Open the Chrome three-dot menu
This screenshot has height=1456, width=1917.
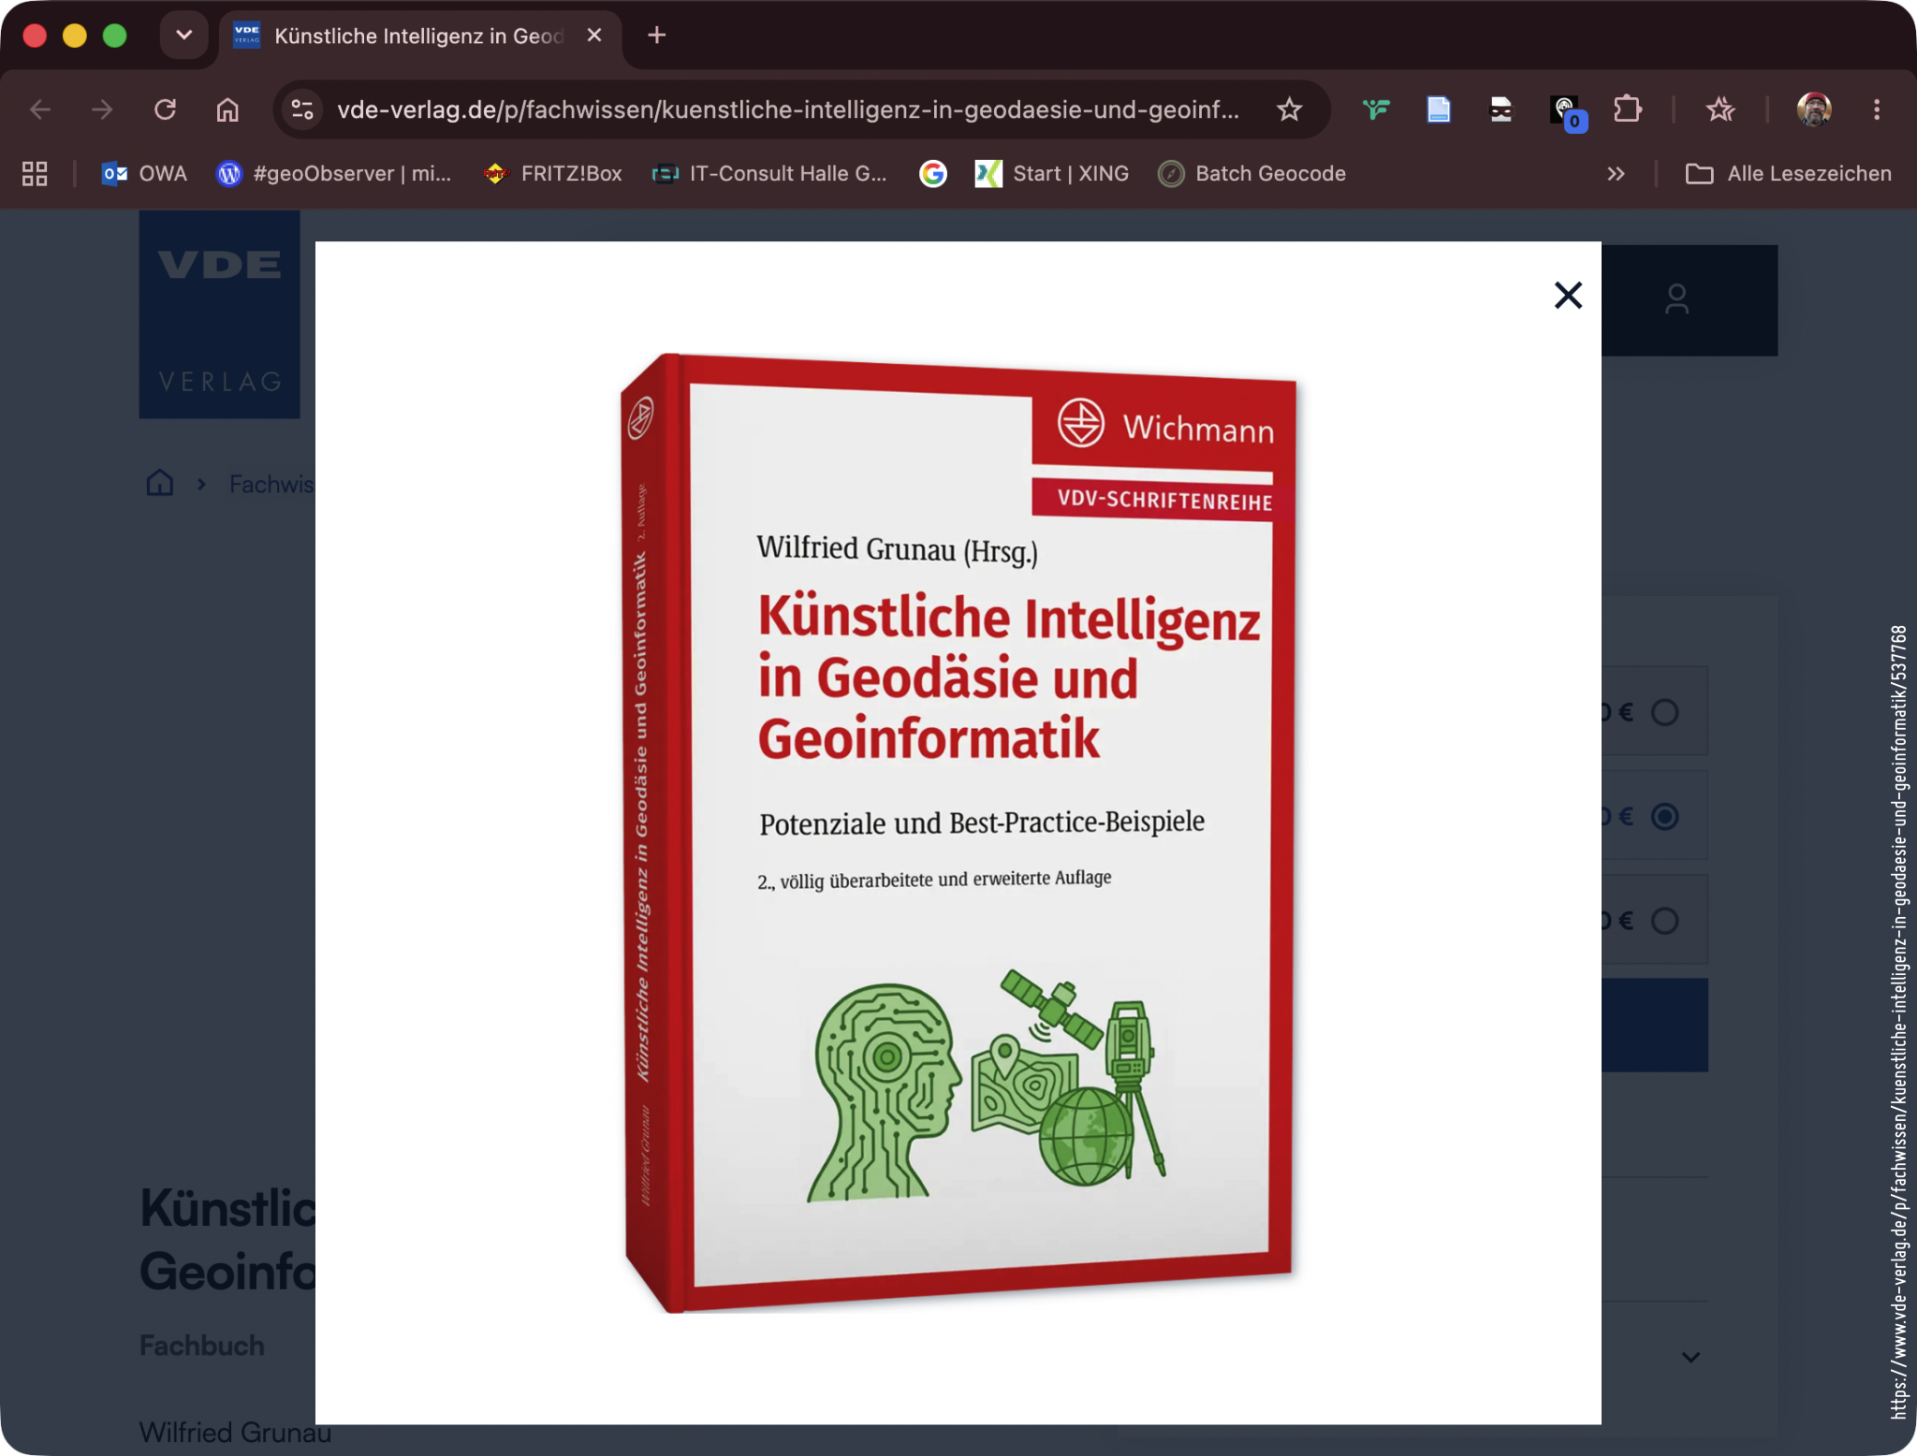pyautogui.click(x=1876, y=109)
